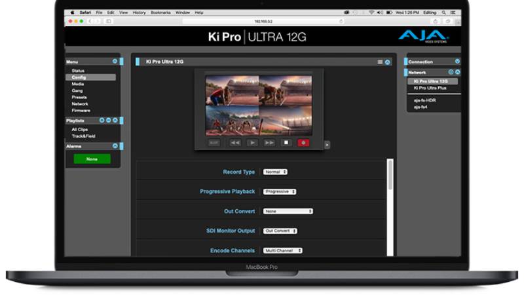Open the Presets page in the menu
The image size is (524, 295).
coord(79,97)
